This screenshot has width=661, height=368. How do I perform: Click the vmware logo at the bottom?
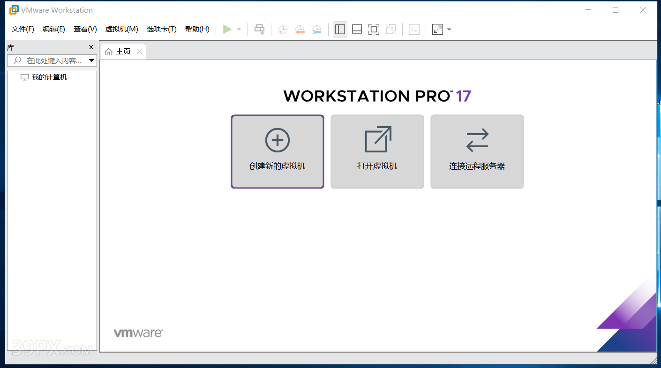pos(138,333)
